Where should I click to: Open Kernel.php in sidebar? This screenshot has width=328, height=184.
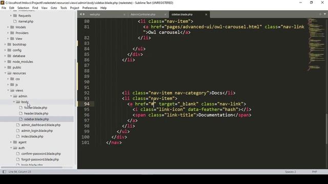(x=26, y=21)
